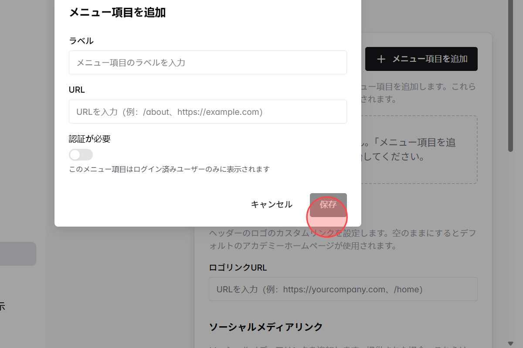Click the ロゴリンクURL section label
Screen dimensions: 523x348
(x=238, y=267)
